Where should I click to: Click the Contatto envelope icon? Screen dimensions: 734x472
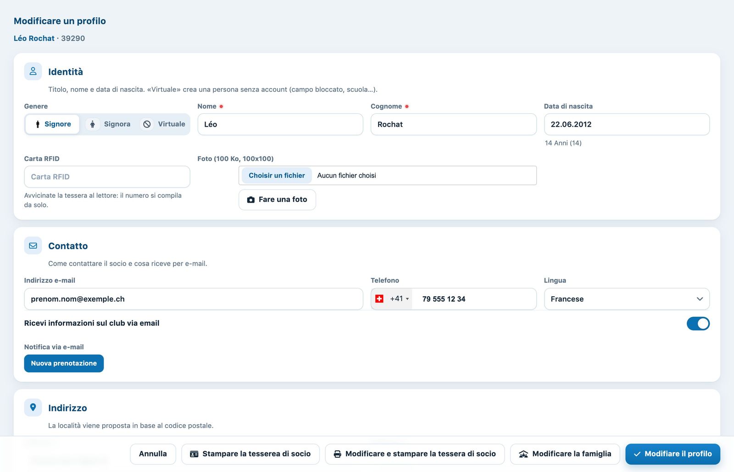click(x=33, y=246)
